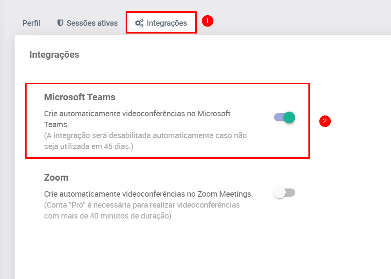Open the Perfil tab
This screenshot has width=391, height=279.
click(31, 23)
